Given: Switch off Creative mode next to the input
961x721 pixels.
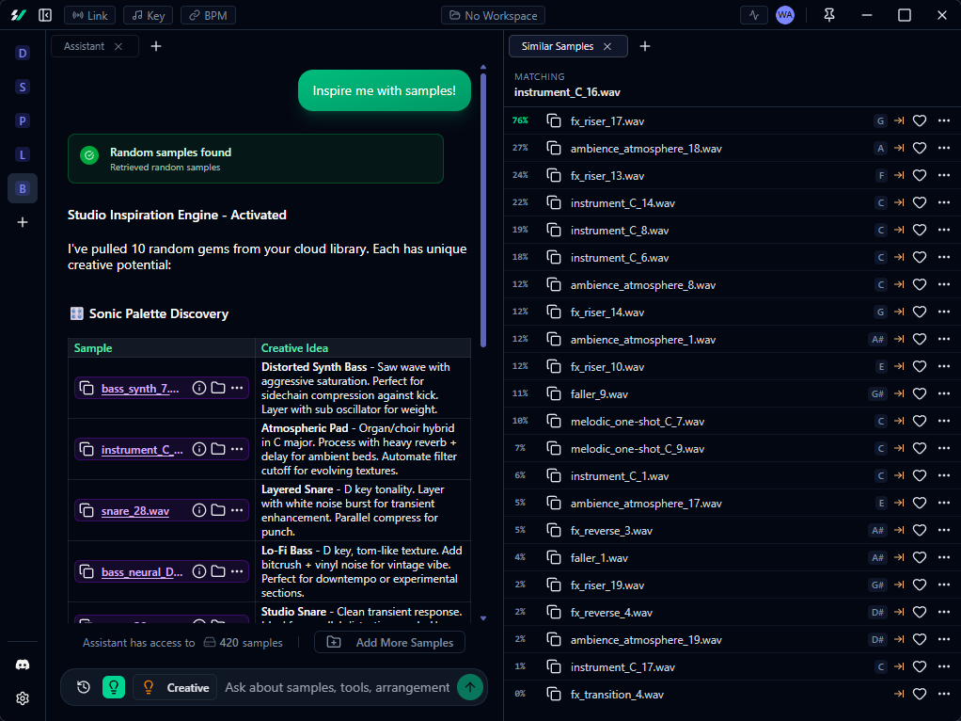Looking at the screenshot, I should pyautogui.click(x=174, y=687).
